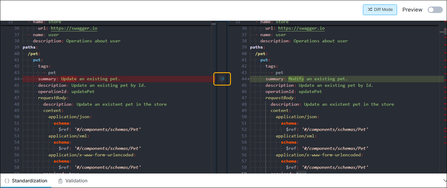Click the clipboard icon beside Validation
Screen dimensions: 447x188
tap(60, 181)
